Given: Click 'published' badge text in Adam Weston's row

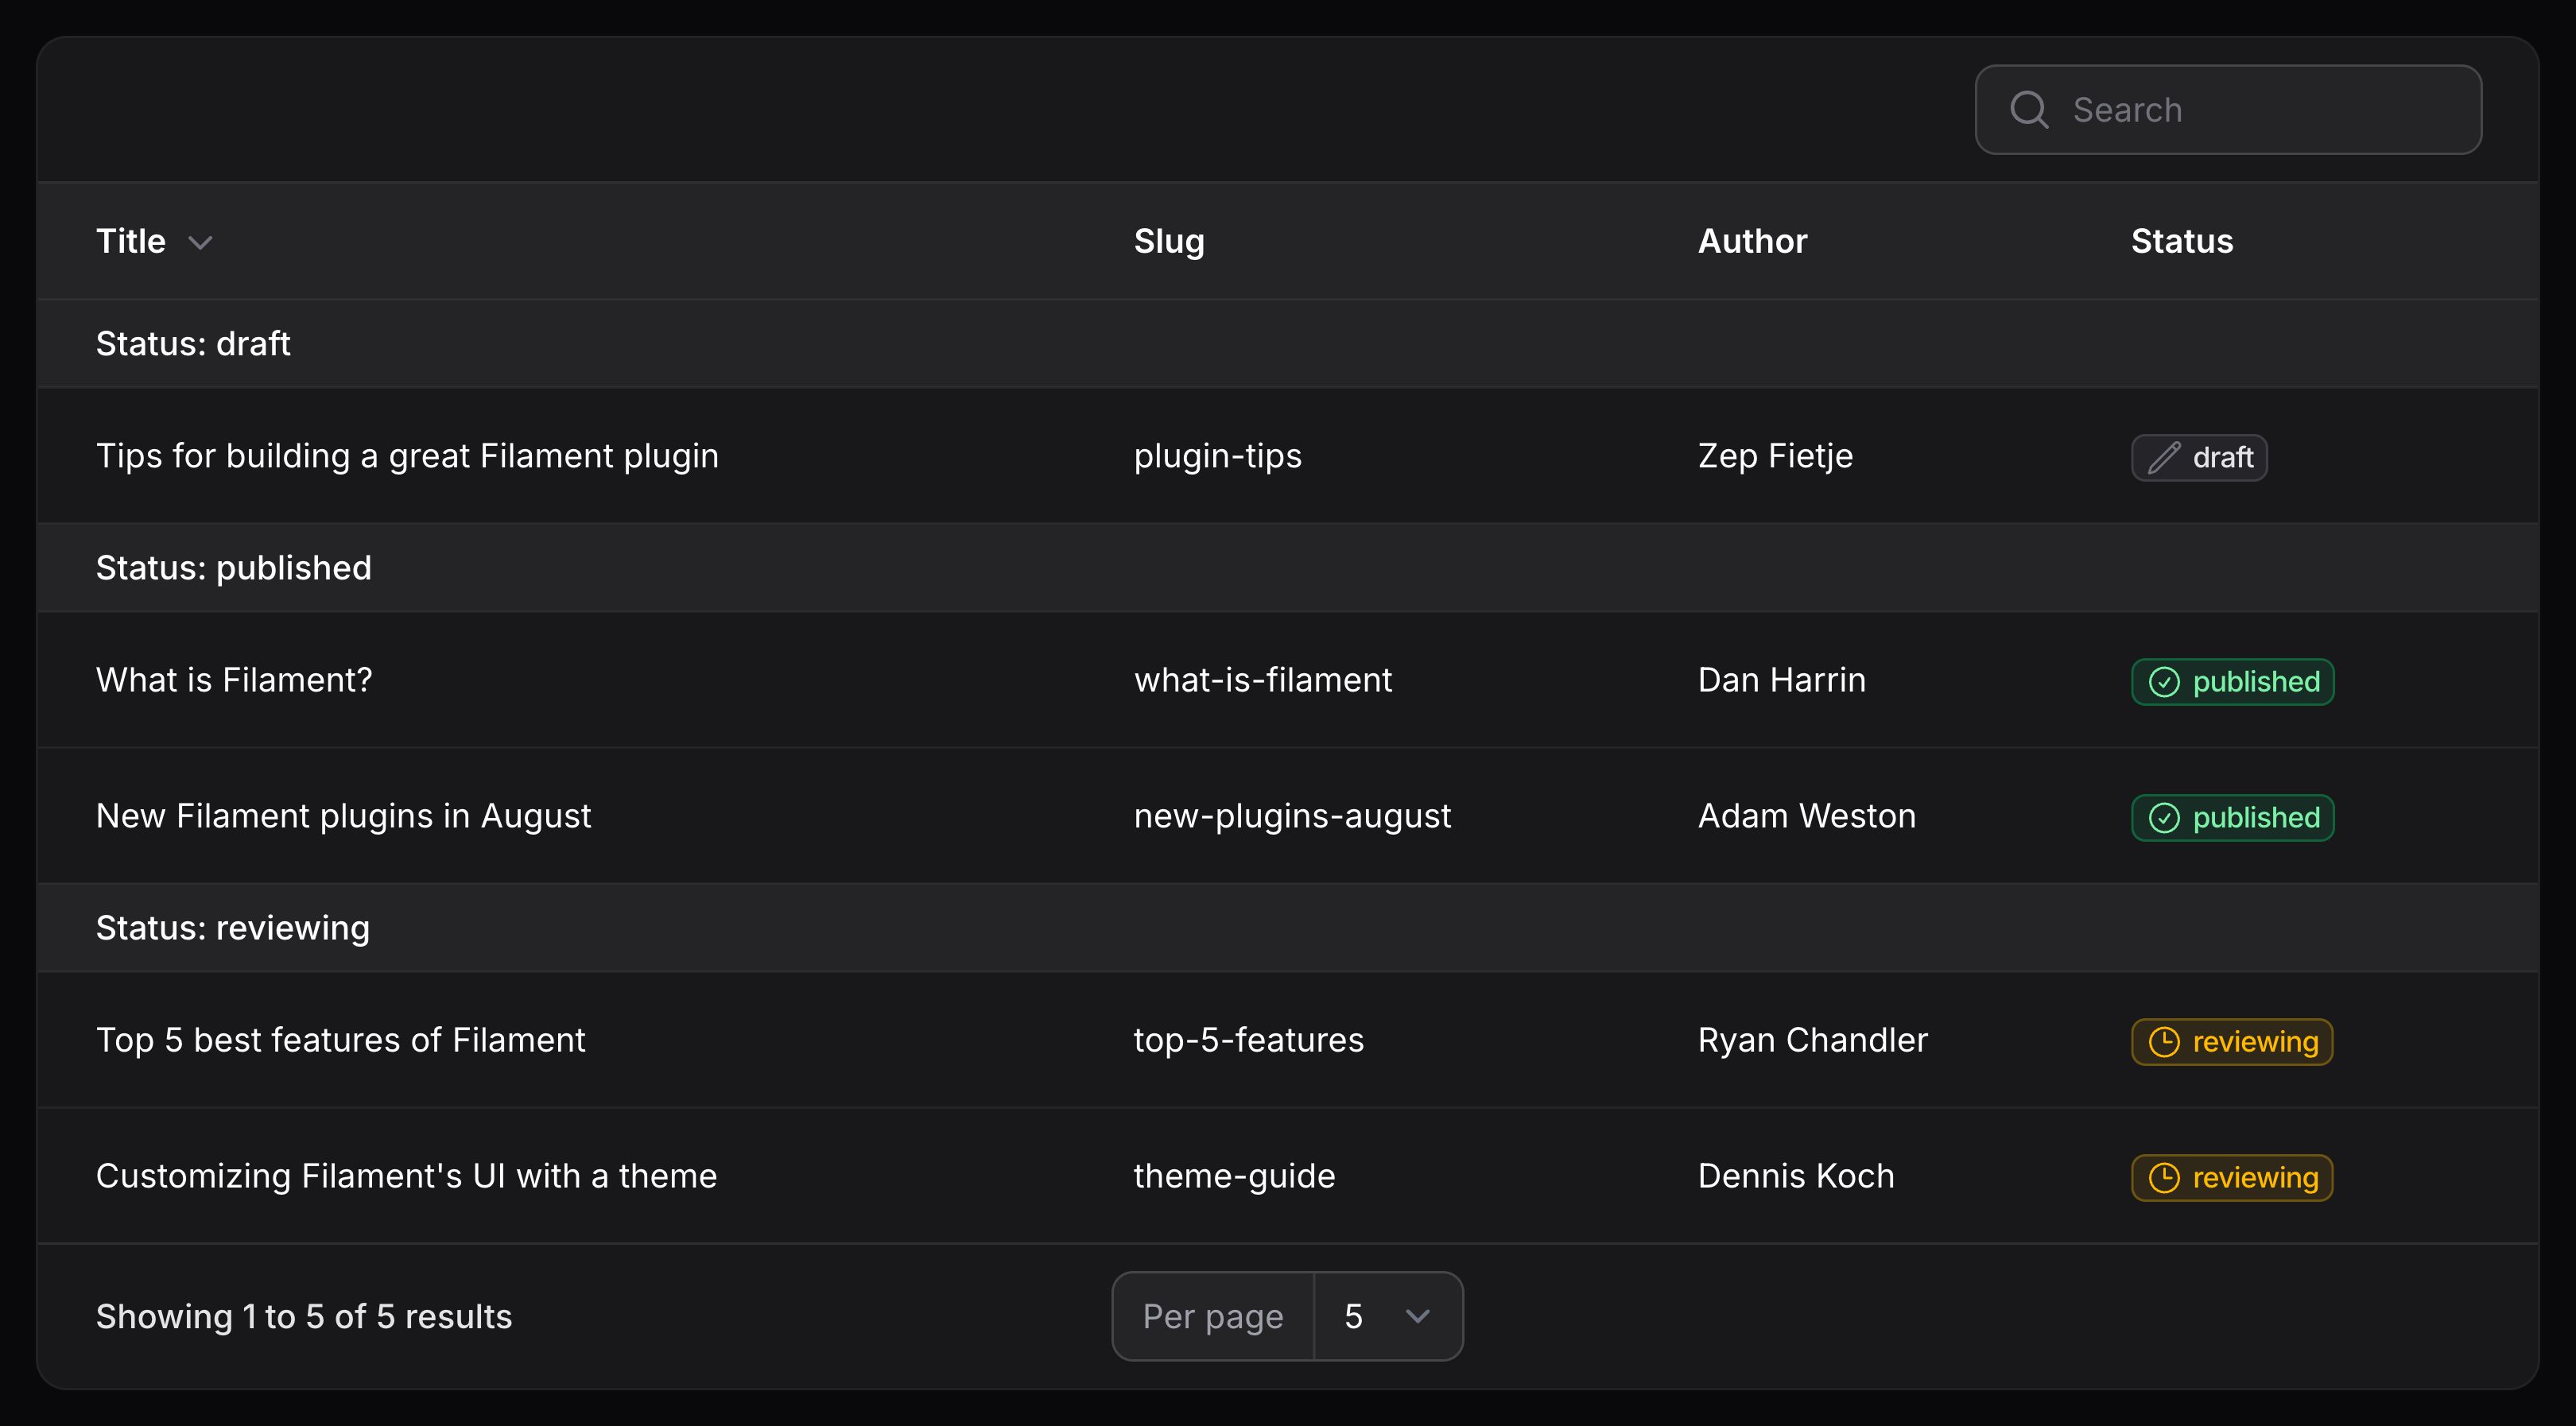Looking at the screenshot, I should tap(2256, 818).
